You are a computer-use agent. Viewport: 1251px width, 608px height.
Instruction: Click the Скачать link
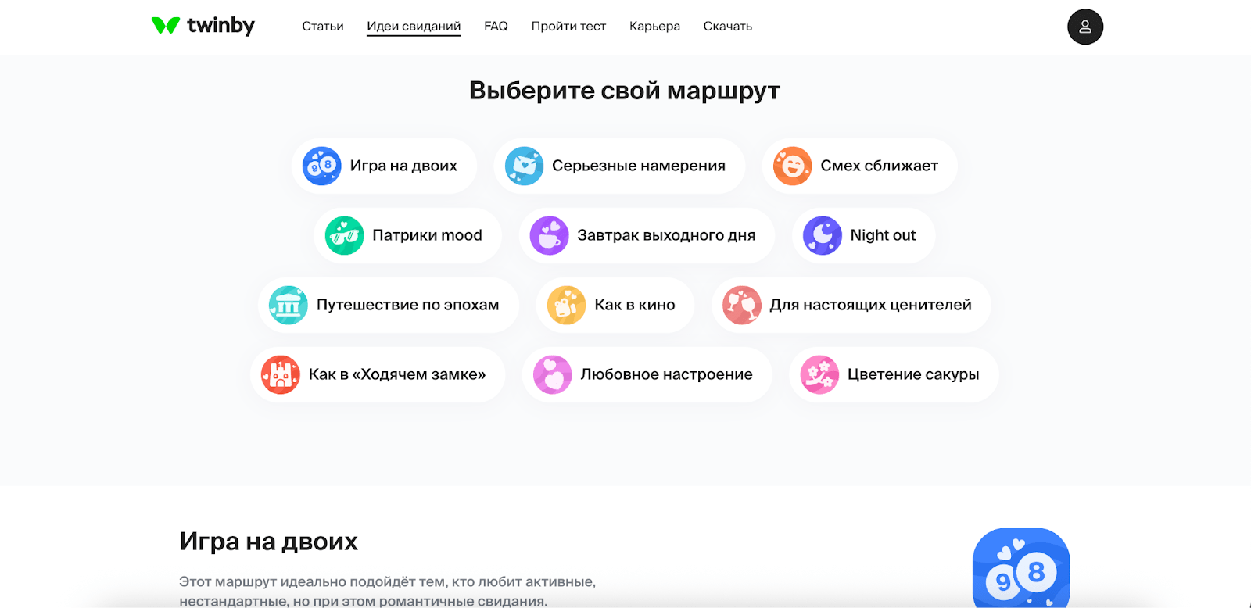[727, 27]
